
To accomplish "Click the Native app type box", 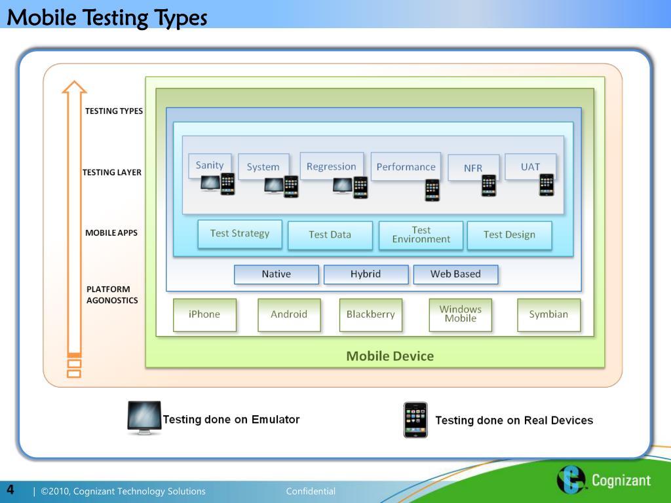I will (277, 274).
